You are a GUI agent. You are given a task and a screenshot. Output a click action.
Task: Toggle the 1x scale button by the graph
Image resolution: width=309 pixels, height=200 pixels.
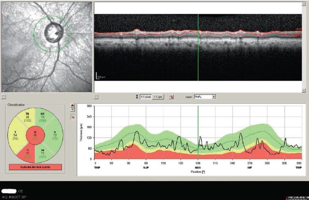pos(72,117)
